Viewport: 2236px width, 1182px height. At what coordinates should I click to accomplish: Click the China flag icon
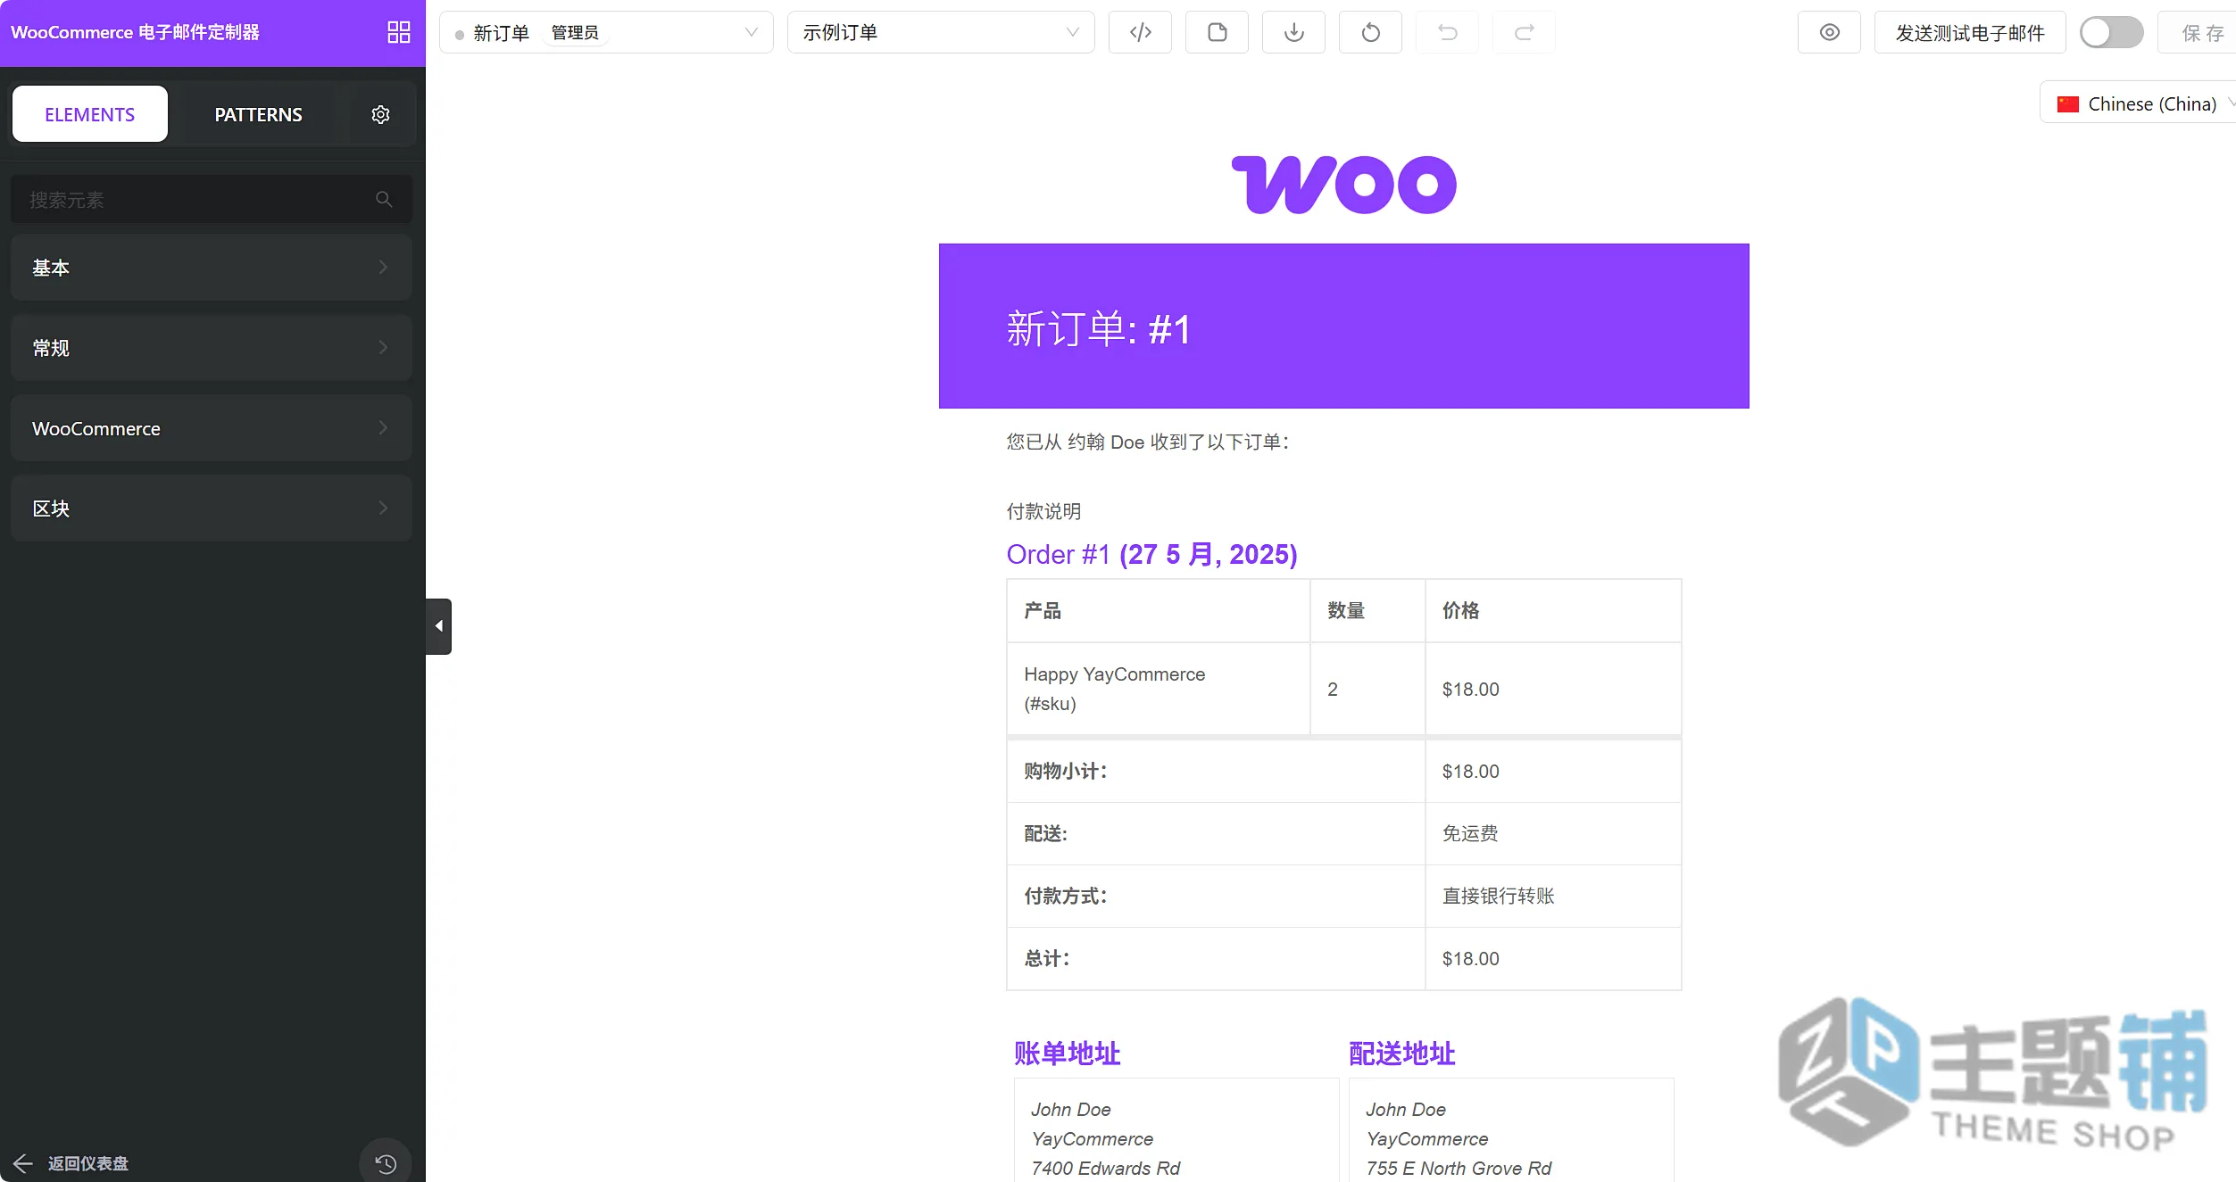click(2067, 104)
